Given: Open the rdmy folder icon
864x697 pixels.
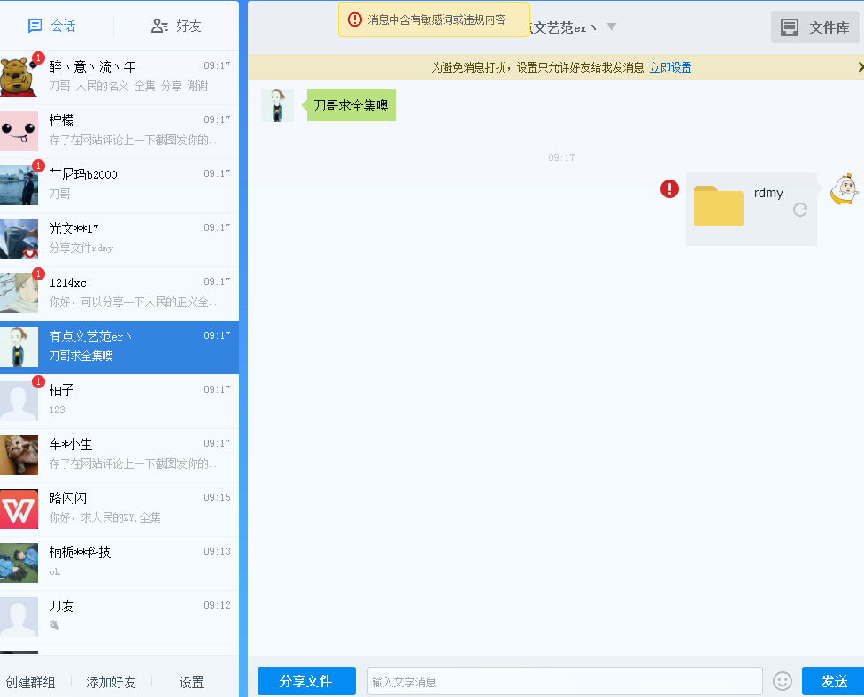Looking at the screenshot, I should pyautogui.click(x=718, y=206).
